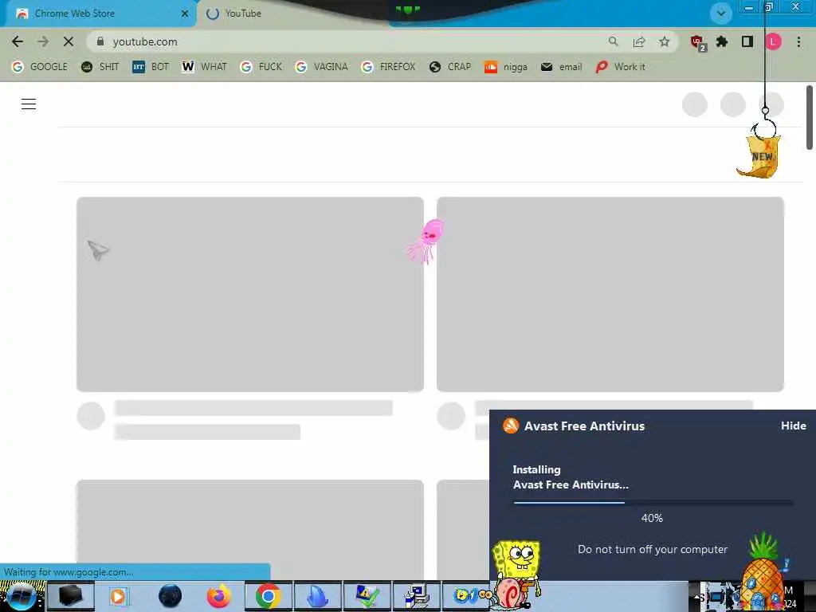Stop loading the page with the X button

click(69, 41)
